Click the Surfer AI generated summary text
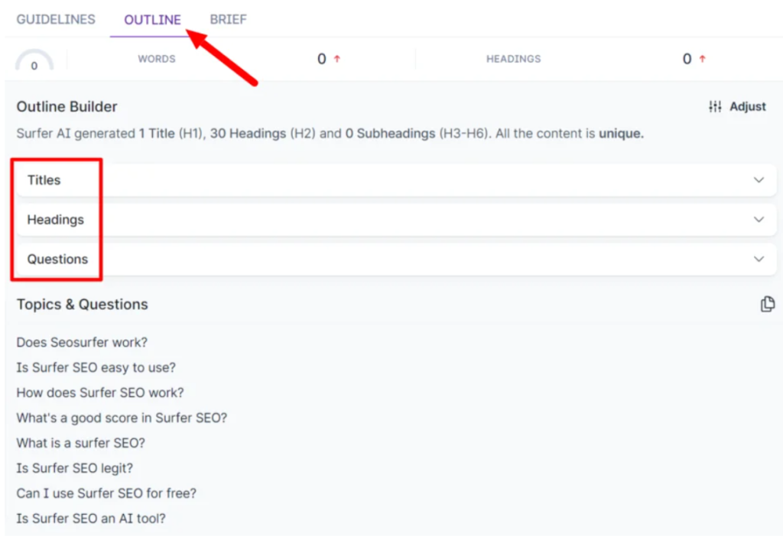 pyautogui.click(x=330, y=134)
